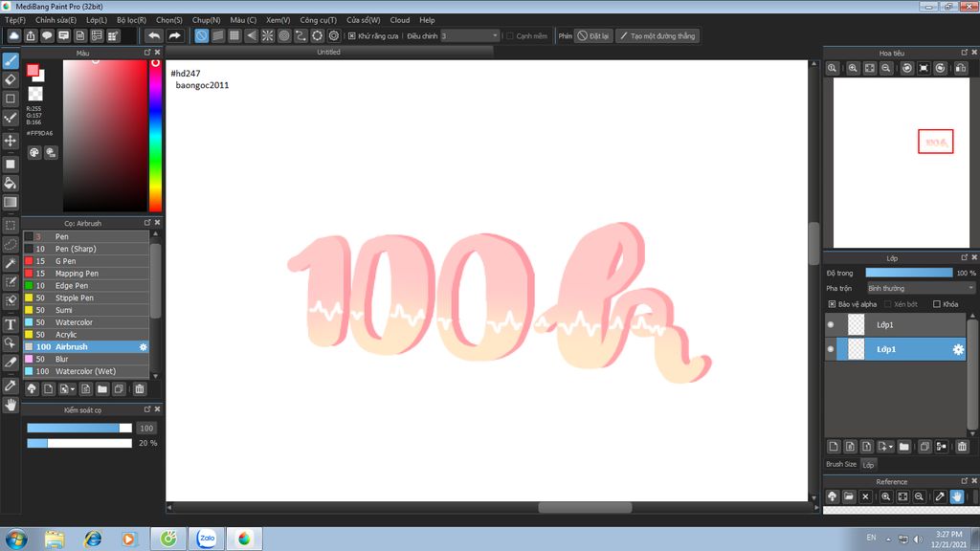Select the Blur brush
The image size is (980, 551).
pyautogui.click(x=86, y=360)
